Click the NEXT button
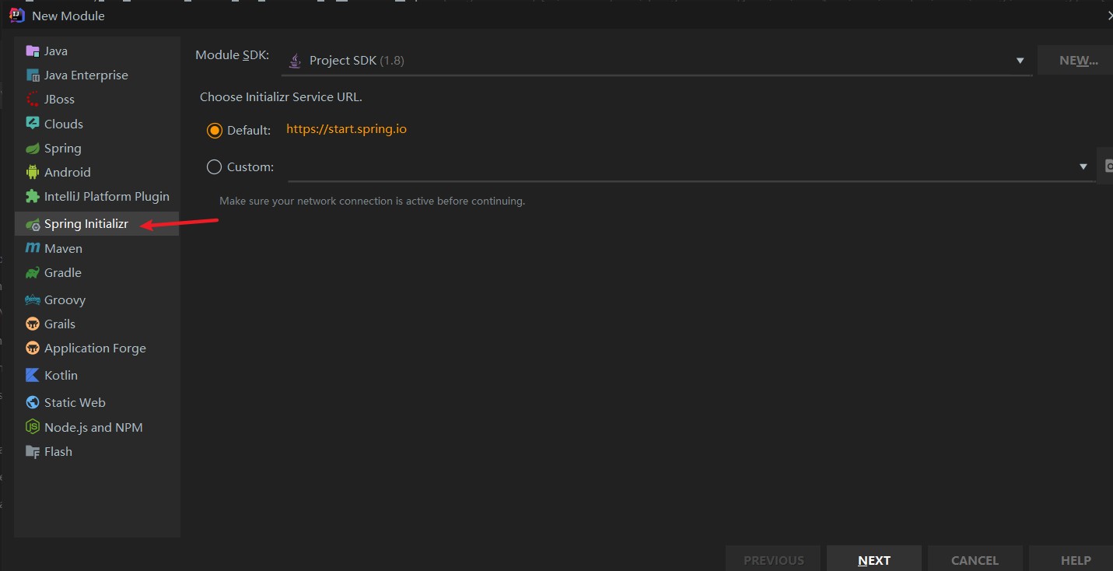1113x571 pixels. point(873,559)
